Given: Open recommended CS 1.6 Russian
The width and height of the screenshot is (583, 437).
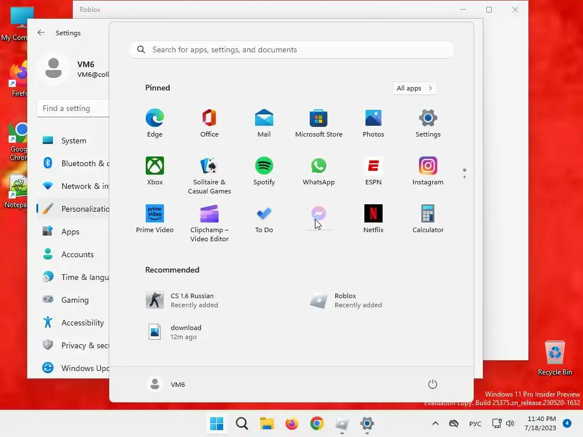Looking at the screenshot, I should [x=182, y=300].
